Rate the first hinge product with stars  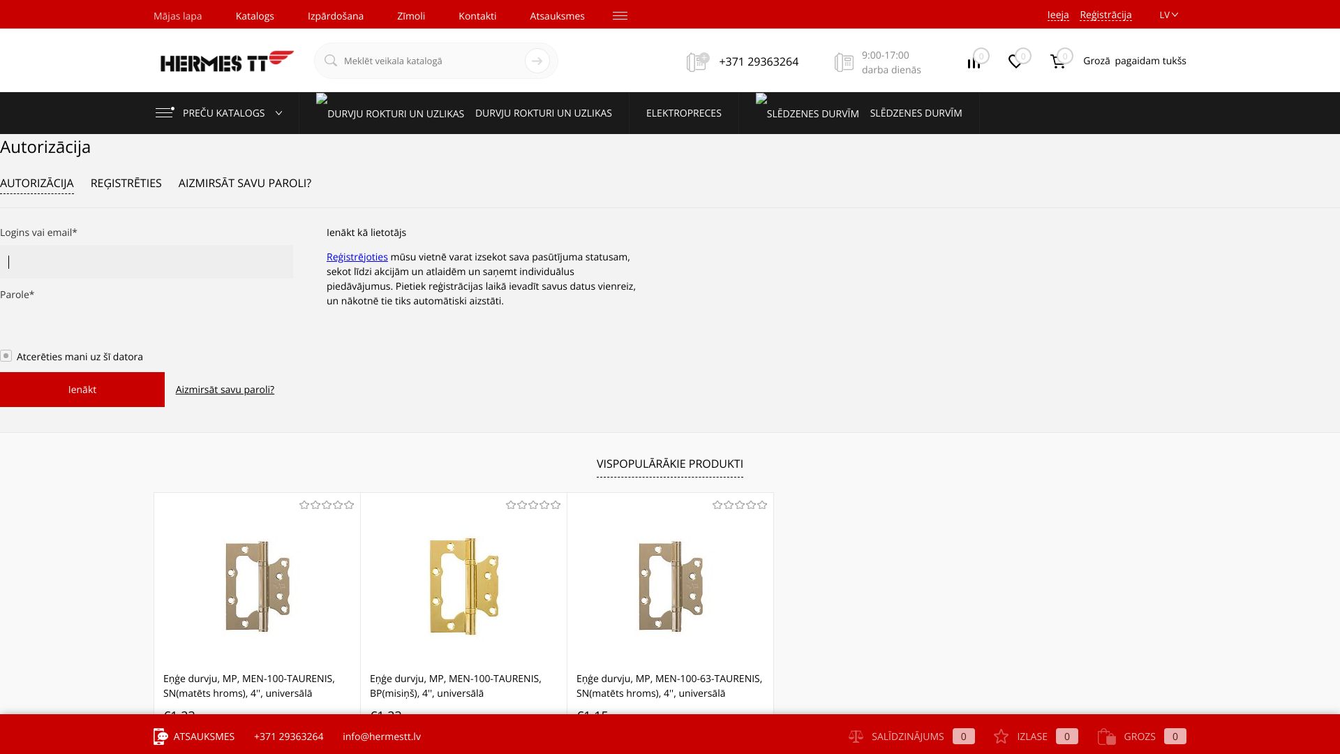point(326,505)
